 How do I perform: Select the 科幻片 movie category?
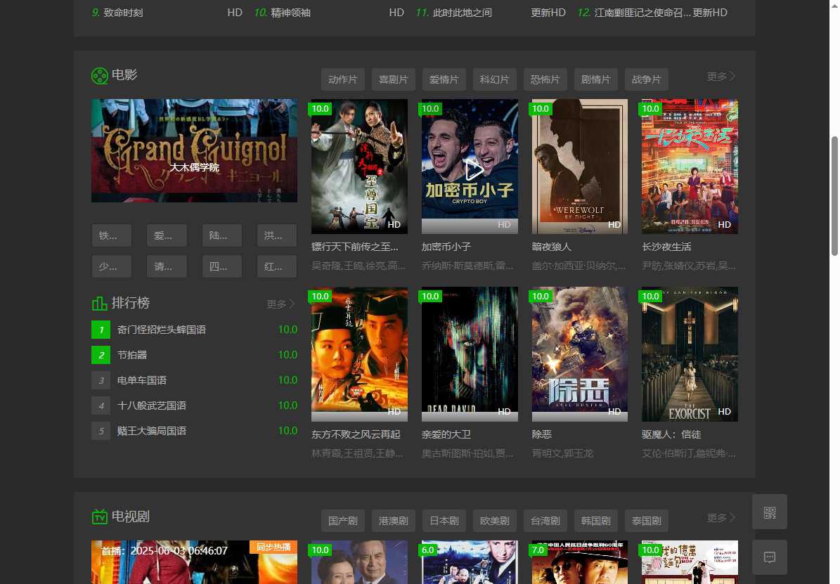pyautogui.click(x=494, y=79)
